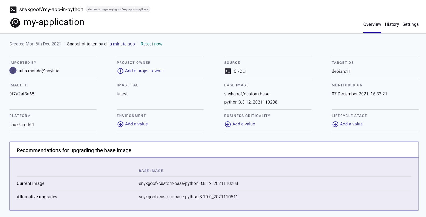Click Add a value under Business Criticality
426x217 pixels.
[244, 124]
